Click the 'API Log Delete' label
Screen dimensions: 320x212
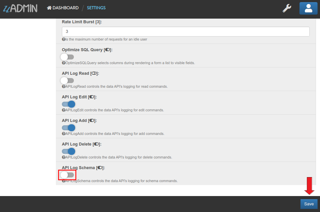tap(81, 144)
